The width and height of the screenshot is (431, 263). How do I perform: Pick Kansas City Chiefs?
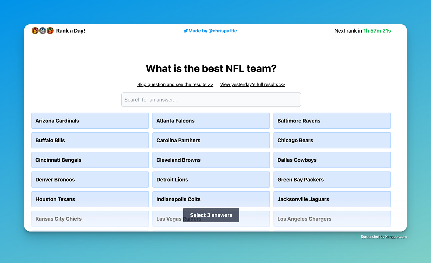coord(90,219)
